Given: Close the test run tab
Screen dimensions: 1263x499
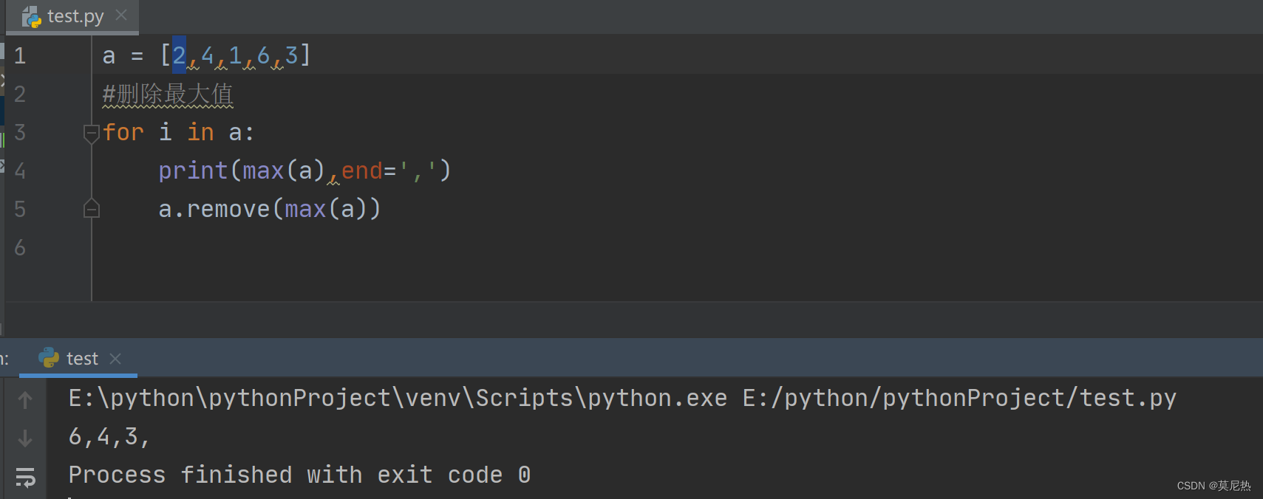Looking at the screenshot, I should click(115, 359).
